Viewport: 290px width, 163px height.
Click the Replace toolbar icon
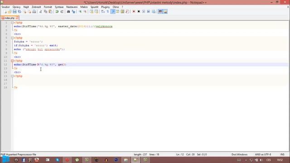coord(73,12)
